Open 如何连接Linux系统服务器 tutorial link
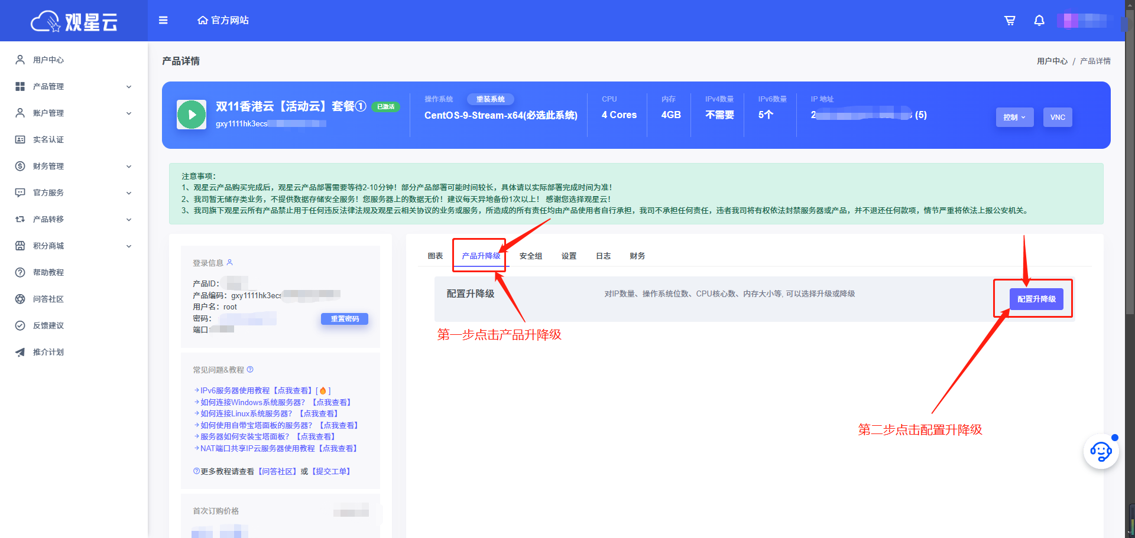Viewport: 1135px width, 538px height. click(x=269, y=413)
